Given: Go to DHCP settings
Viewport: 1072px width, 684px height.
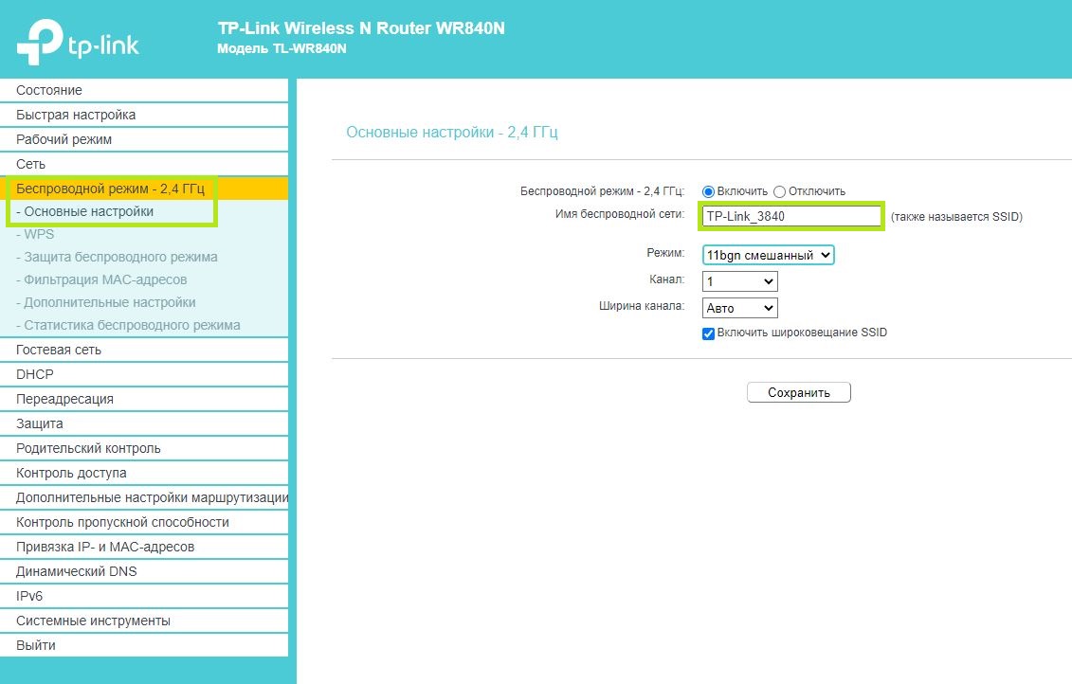Looking at the screenshot, I should point(35,374).
